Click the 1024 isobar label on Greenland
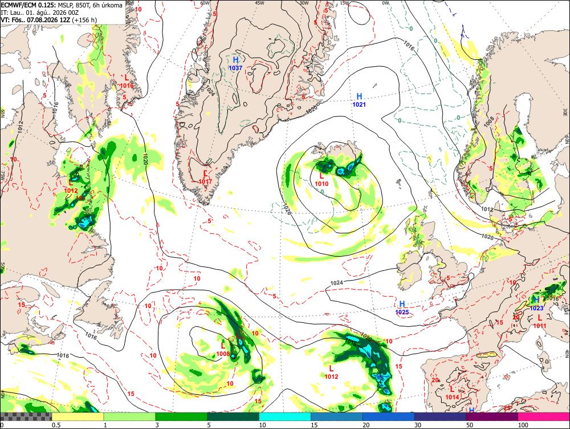The width and height of the screenshot is (570, 429). coord(210,90)
